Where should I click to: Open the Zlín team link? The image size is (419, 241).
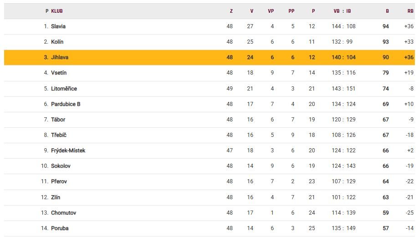coord(56,197)
